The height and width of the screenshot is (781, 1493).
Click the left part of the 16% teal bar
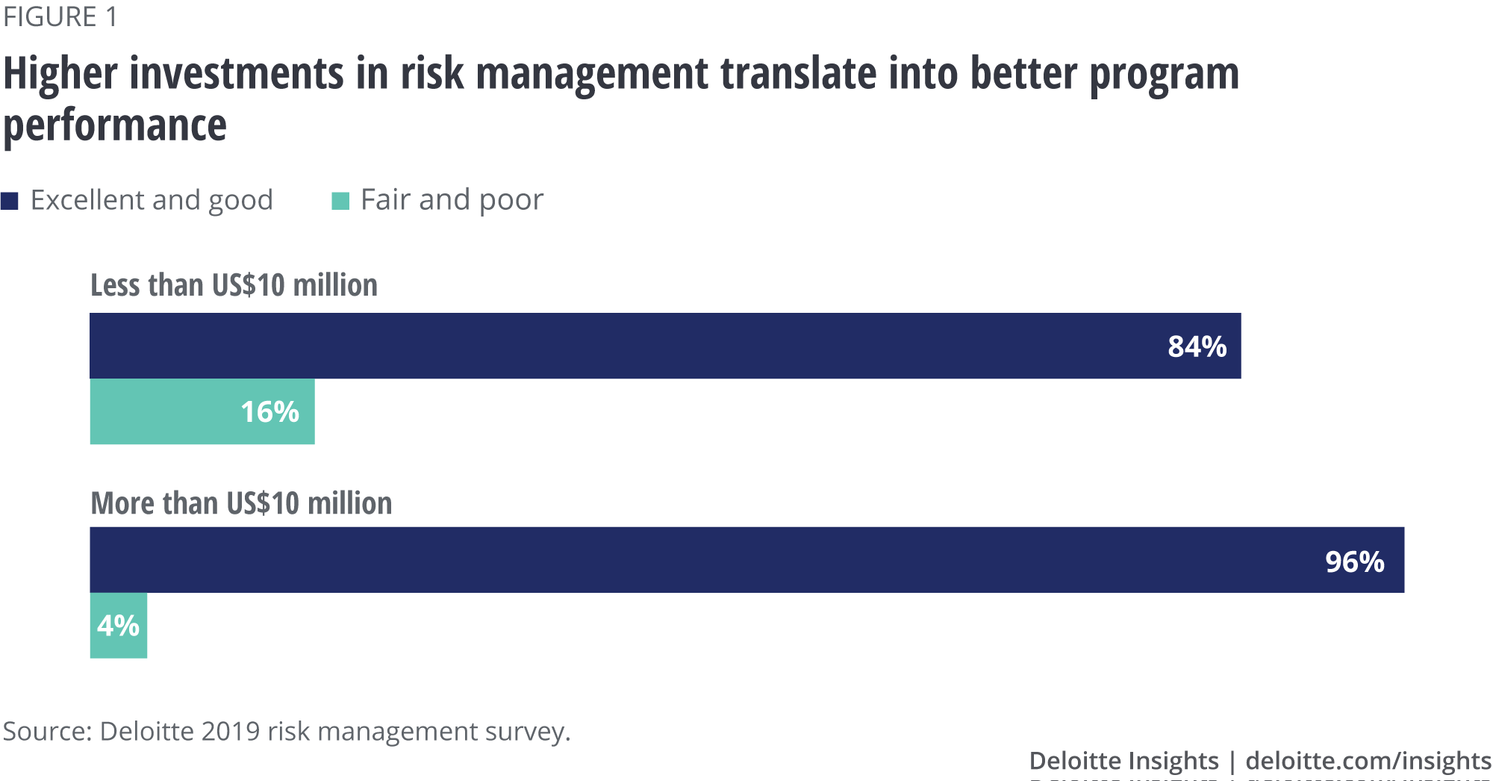pos(149,411)
